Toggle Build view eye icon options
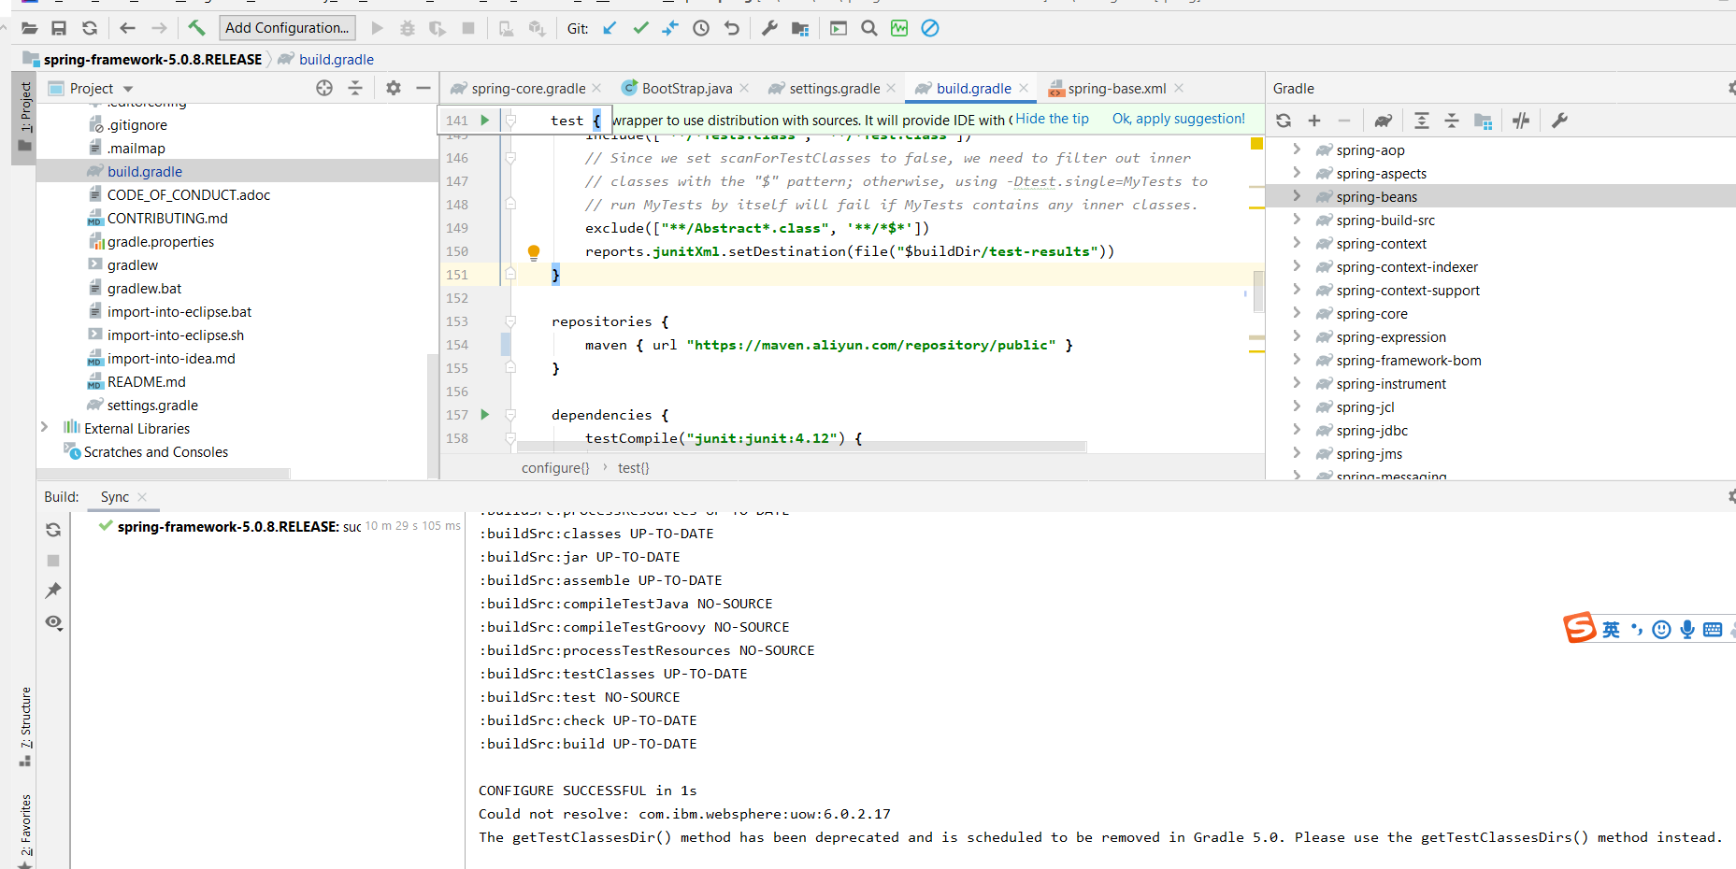This screenshot has height=869, width=1736. pos(53,622)
